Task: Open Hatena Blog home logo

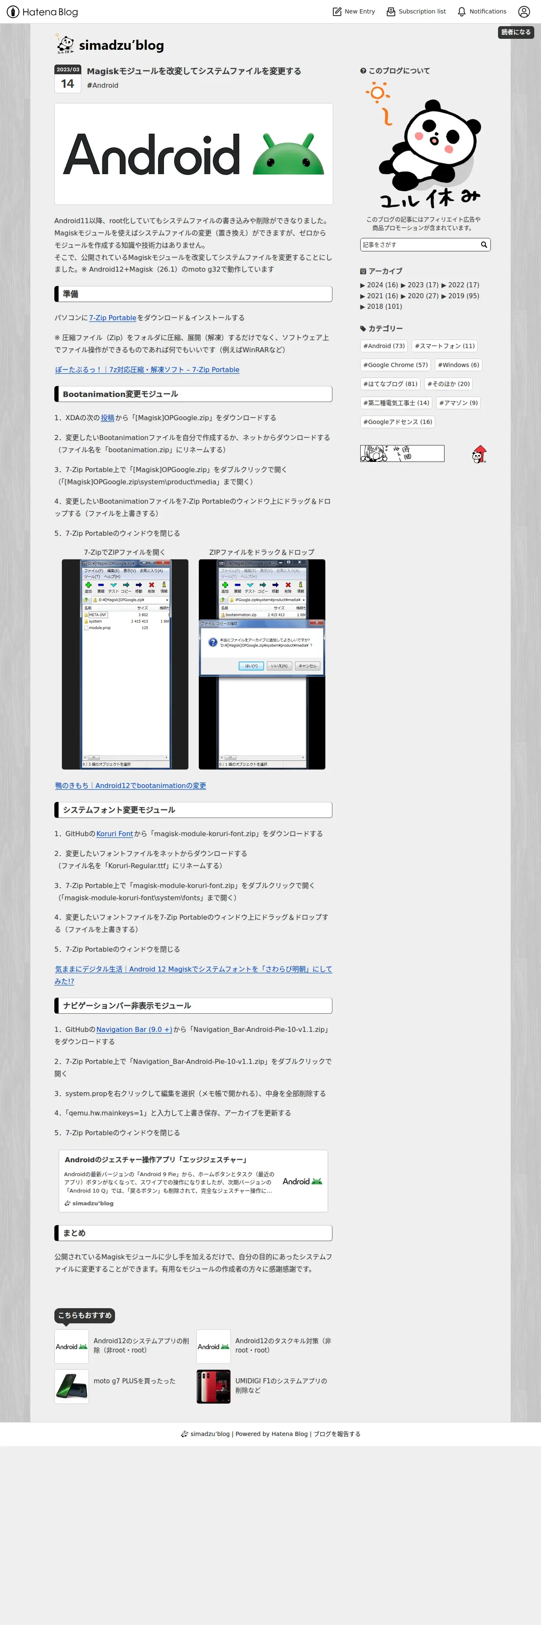Action: click(x=42, y=11)
